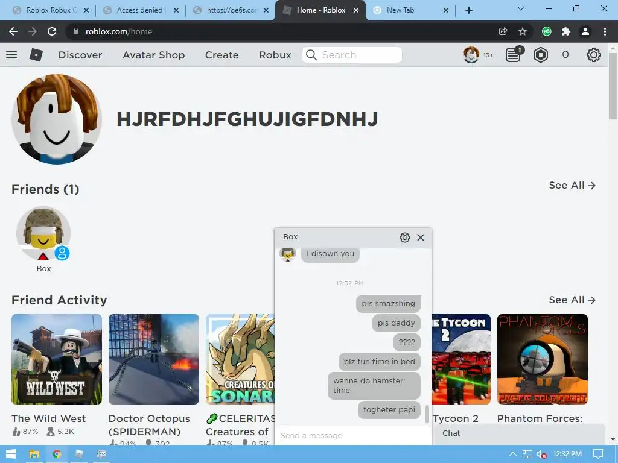This screenshot has height=463, width=618.
Task: Click the muted volume icon in tray
Action: click(x=541, y=455)
